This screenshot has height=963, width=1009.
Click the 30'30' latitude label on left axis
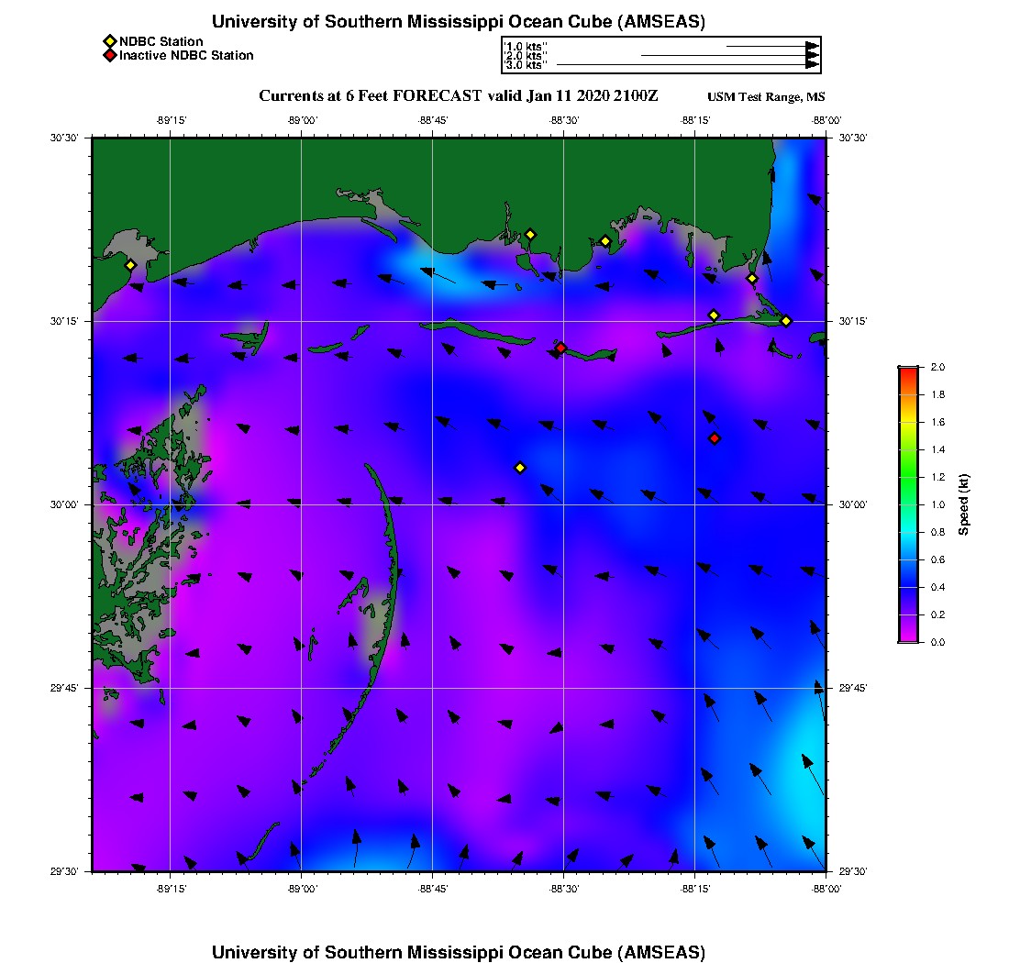pyautogui.click(x=64, y=138)
